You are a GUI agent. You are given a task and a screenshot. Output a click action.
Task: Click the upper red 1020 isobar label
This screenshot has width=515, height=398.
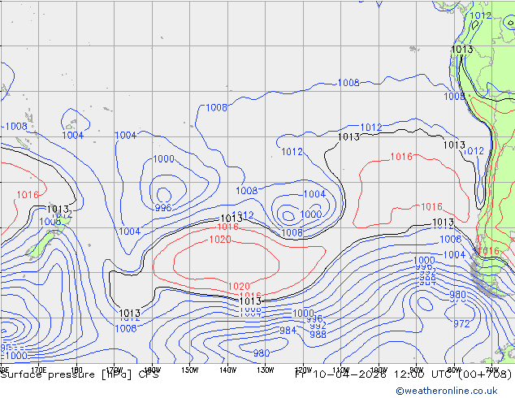click(220, 240)
